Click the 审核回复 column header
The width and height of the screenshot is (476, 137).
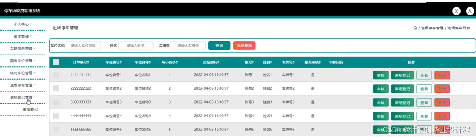[x=336, y=62]
